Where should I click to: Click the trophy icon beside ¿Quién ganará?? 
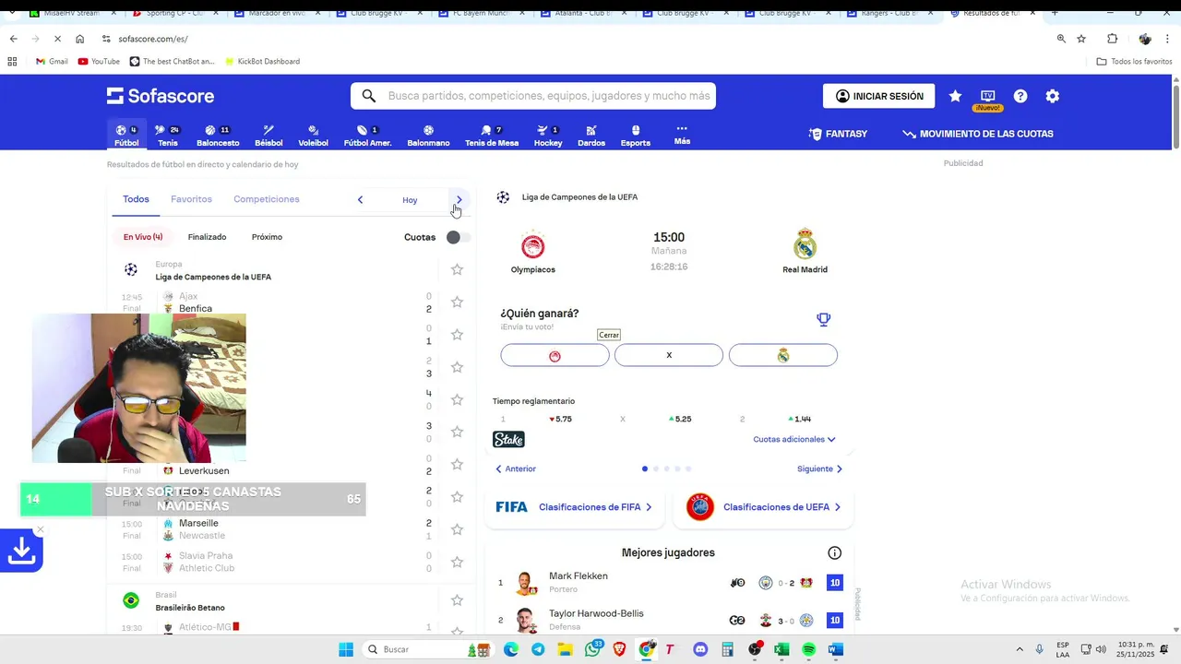point(824,319)
